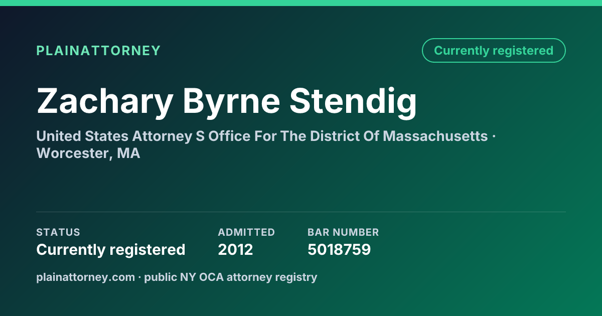
Task: Click the green accent bar at top
Action: click(x=301, y=3)
